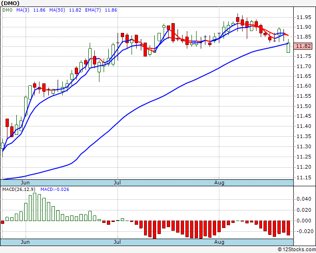
Task: Click the 0.020 MACD axis label
Action: pyautogui.click(x=304, y=210)
